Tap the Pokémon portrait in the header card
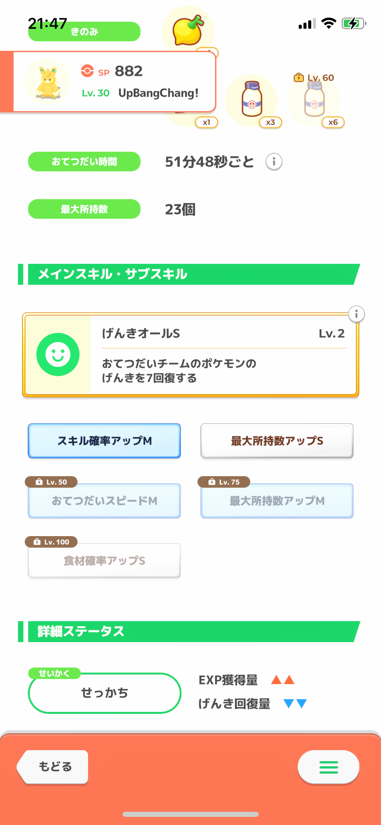 47,82
